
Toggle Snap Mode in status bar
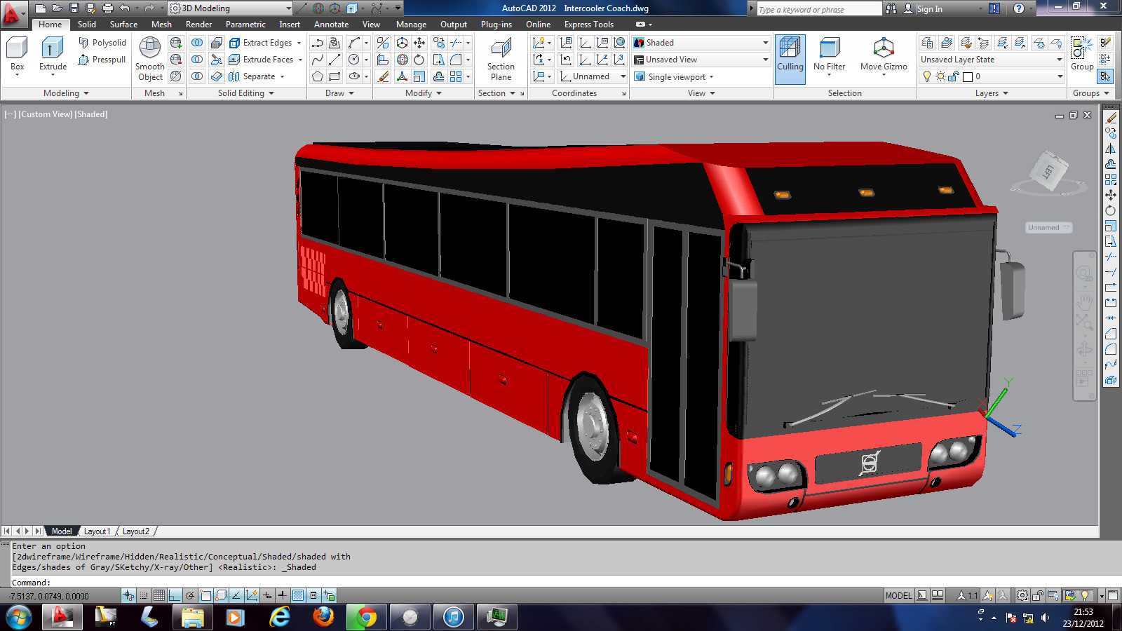[144, 596]
